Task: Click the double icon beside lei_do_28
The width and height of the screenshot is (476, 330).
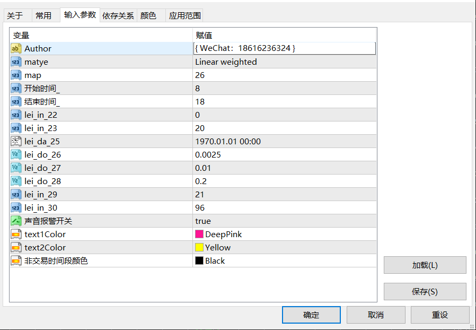Action: click(x=16, y=181)
